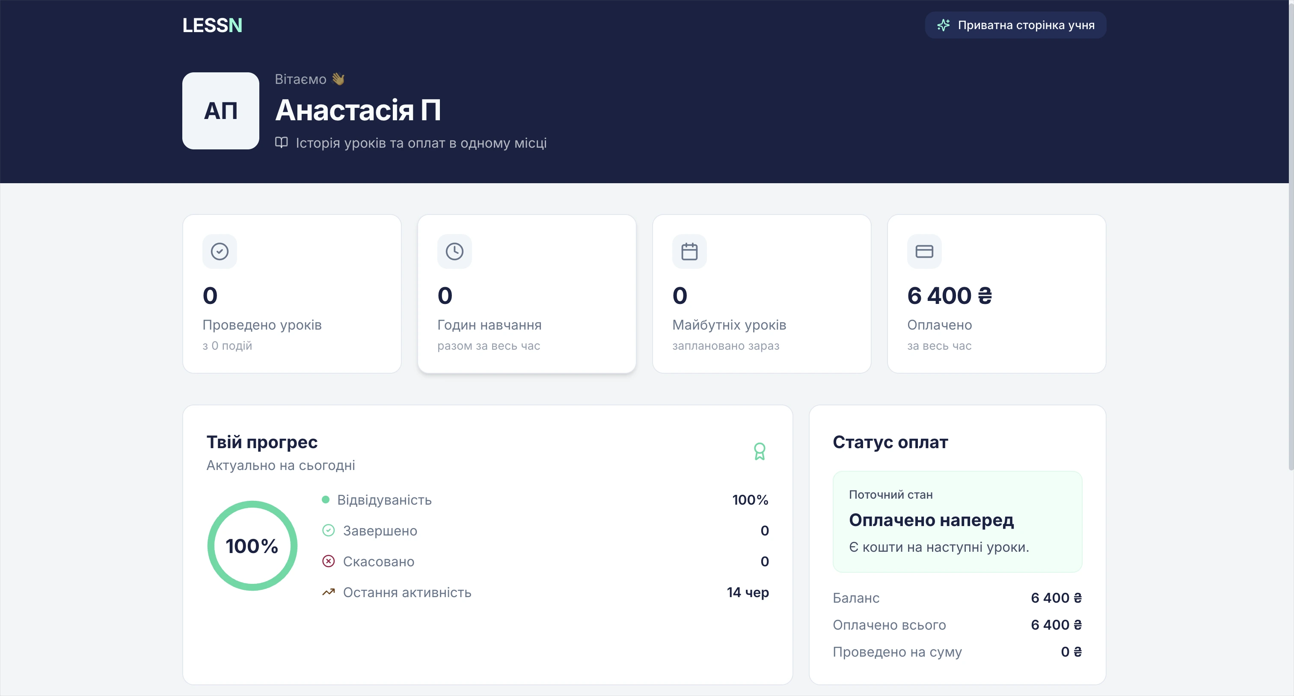Click the calendar icon for upcoming lessons
The image size is (1294, 696).
[x=689, y=251]
